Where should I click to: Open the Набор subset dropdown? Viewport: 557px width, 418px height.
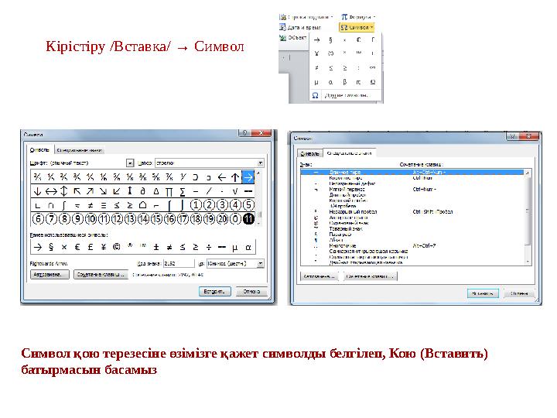[261, 163]
